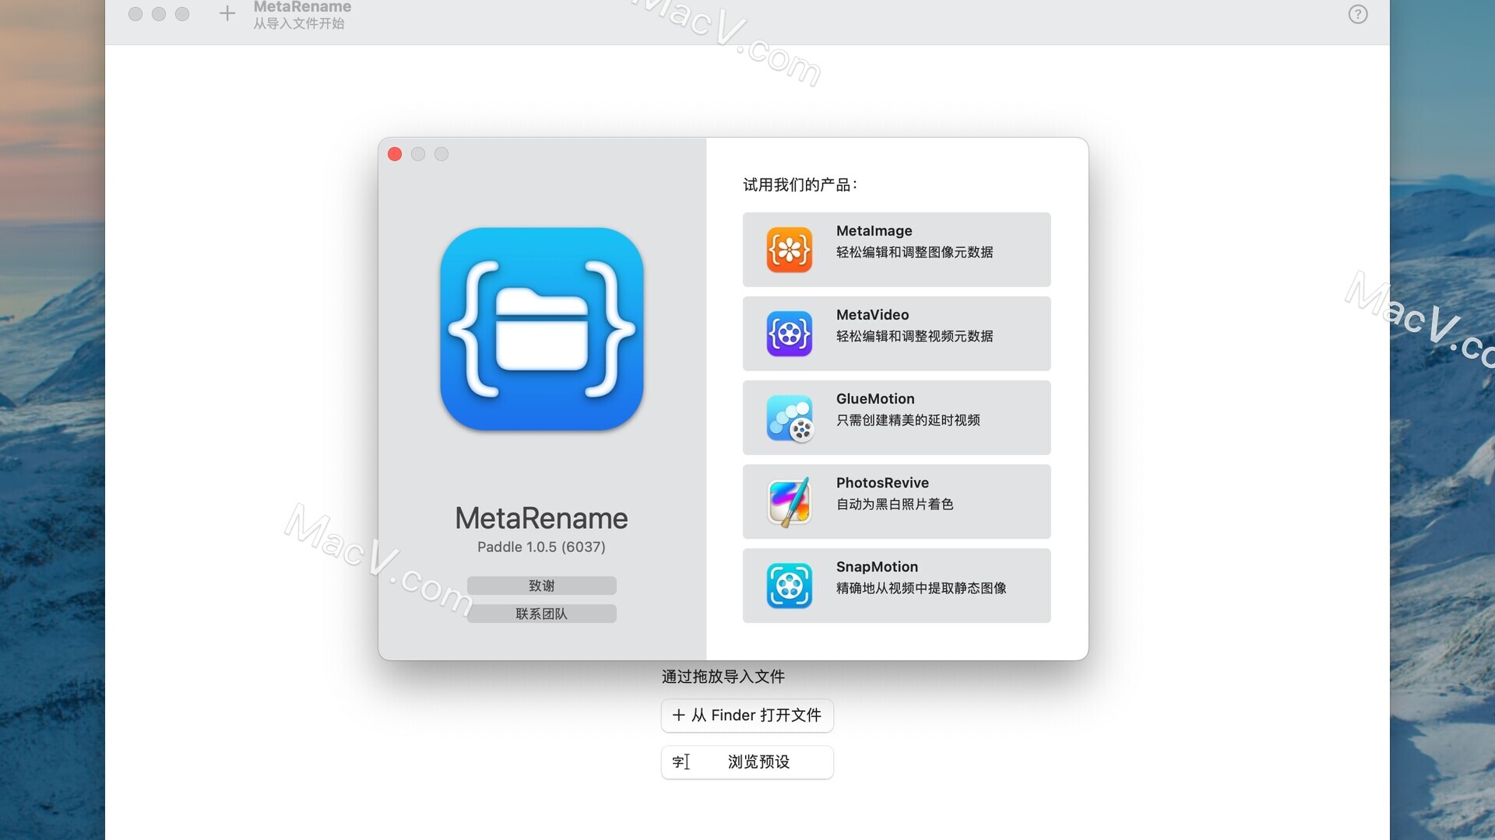Select the PhotosRevive product title text
Viewport: 1495px width, 840px height.
[x=882, y=483]
